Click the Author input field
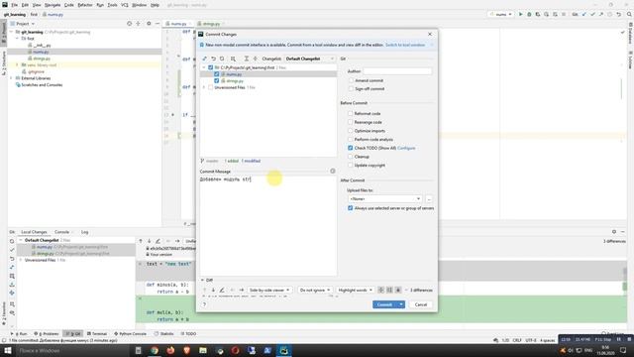The height and width of the screenshot is (357, 634). click(x=397, y=71)
